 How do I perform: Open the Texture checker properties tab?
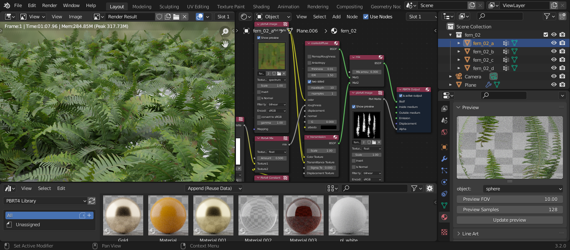(444, 232)
